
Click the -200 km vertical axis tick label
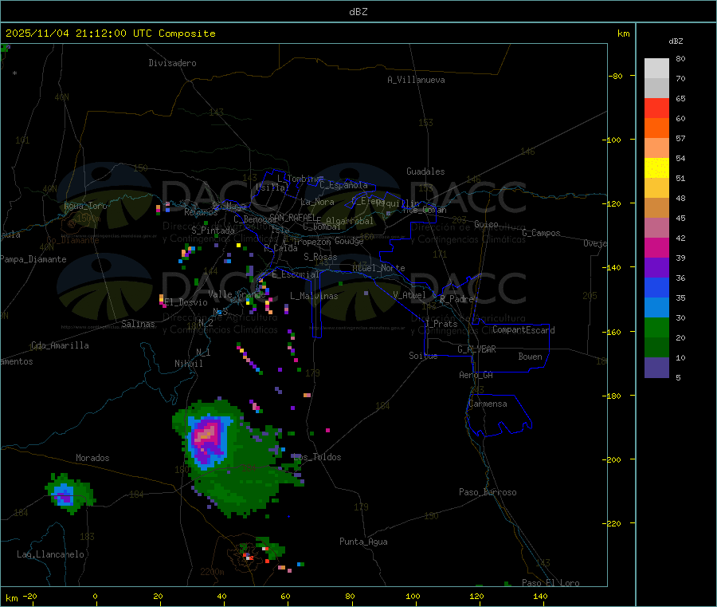613,459
